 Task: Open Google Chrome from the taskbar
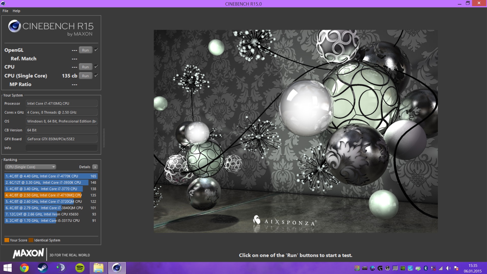click(x=24, y=268)
